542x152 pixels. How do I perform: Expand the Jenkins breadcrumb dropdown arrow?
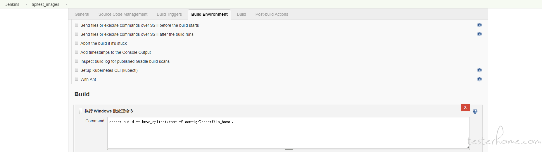tap(26, 4)
